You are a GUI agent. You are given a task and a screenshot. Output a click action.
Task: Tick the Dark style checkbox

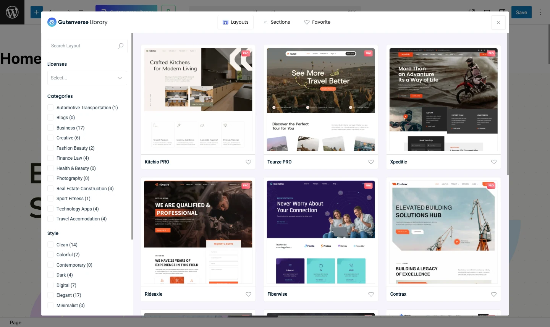(x=50, y=275)
